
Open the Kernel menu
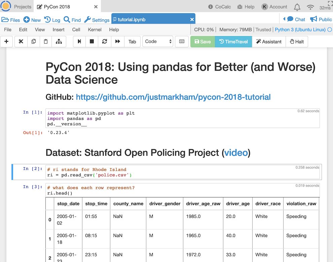pyautogui.click(x=95, y=30)
